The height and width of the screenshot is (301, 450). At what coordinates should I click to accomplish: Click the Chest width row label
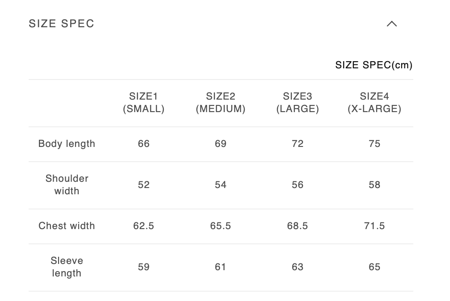coord(67,226)
